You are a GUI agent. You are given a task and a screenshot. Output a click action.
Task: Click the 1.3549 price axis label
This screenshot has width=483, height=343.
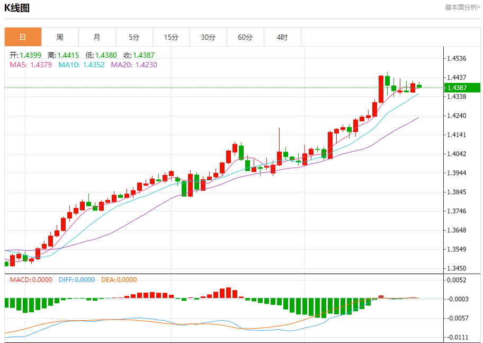point(457,249)
